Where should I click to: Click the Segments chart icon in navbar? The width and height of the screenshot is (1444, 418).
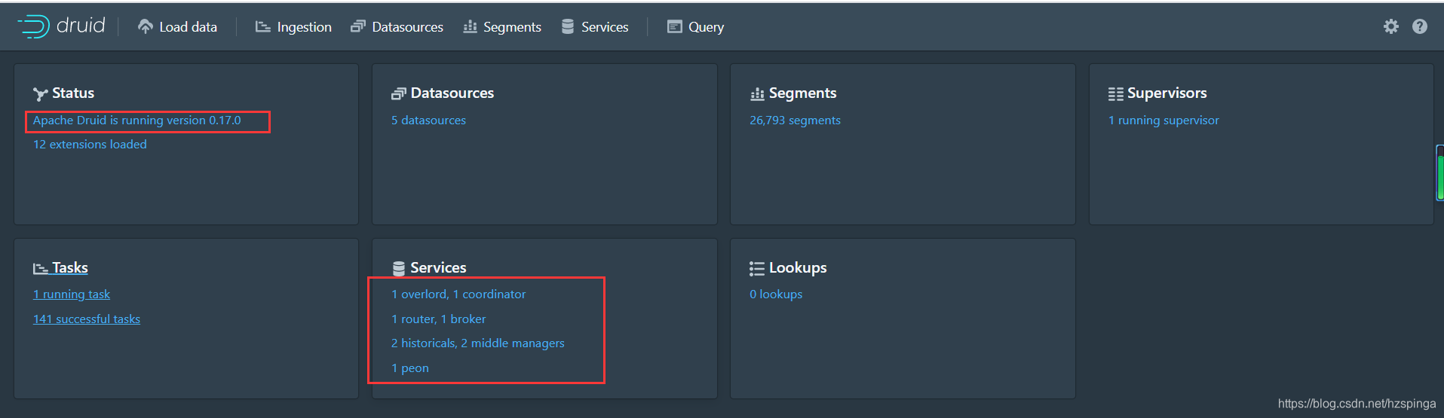(470, 26)
